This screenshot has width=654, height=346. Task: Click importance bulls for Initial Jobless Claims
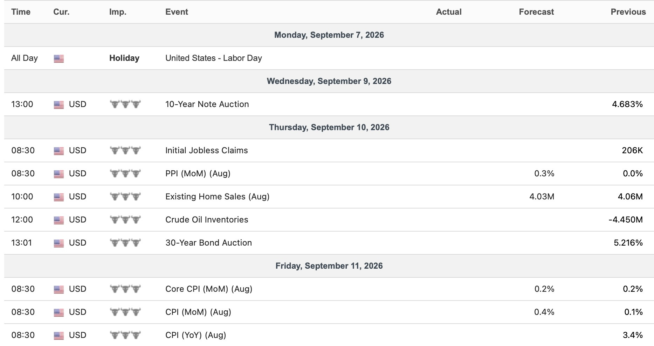pos(125,150)
